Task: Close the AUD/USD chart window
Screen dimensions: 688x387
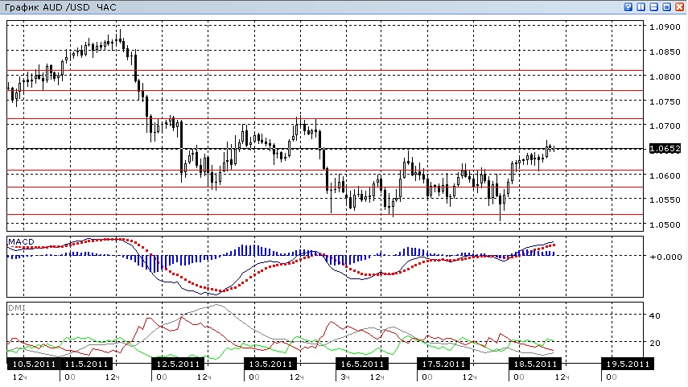Action: coord(679,6)
